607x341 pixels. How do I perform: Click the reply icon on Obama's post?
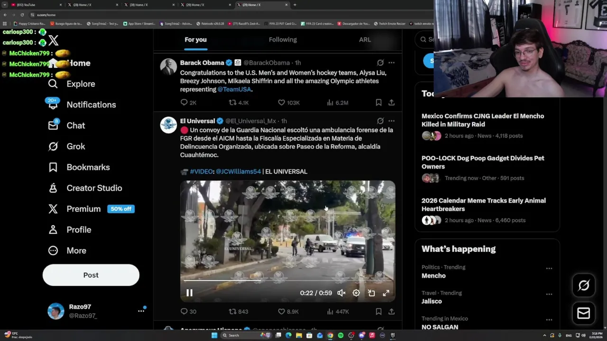pyautogui.click(x=184, y=102)
